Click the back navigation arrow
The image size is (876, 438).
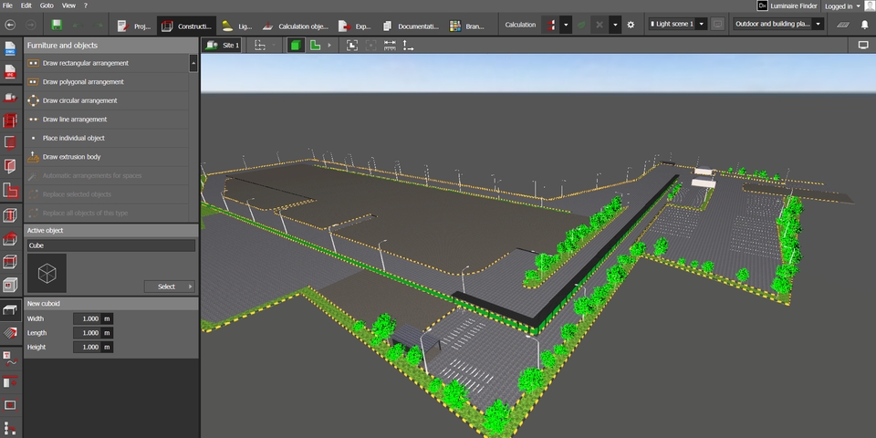(10, 25)
